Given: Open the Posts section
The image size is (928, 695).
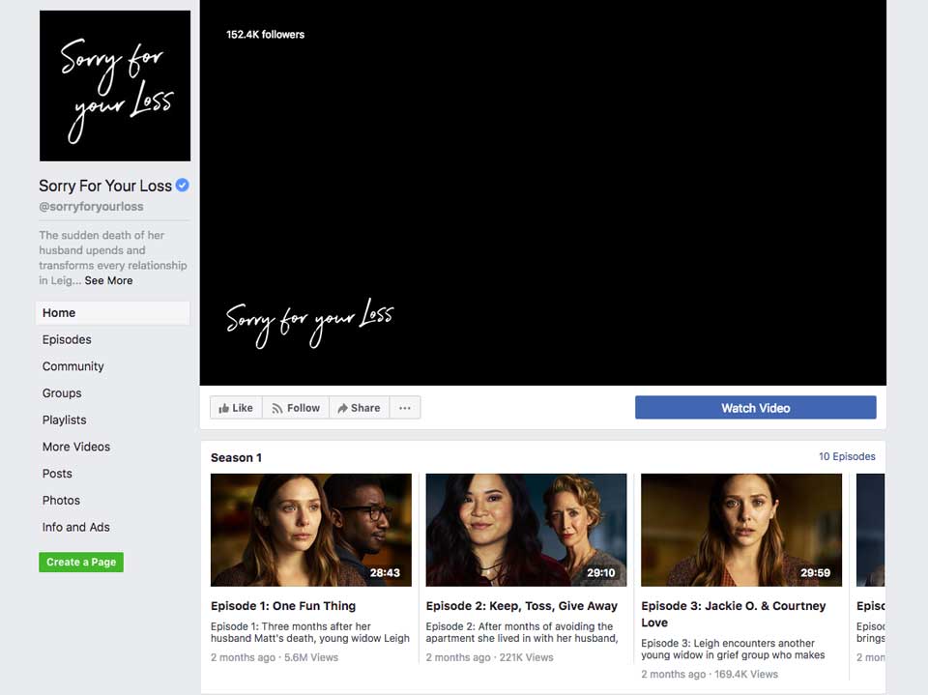Looking at the screenshot, I should pos(57,474).
